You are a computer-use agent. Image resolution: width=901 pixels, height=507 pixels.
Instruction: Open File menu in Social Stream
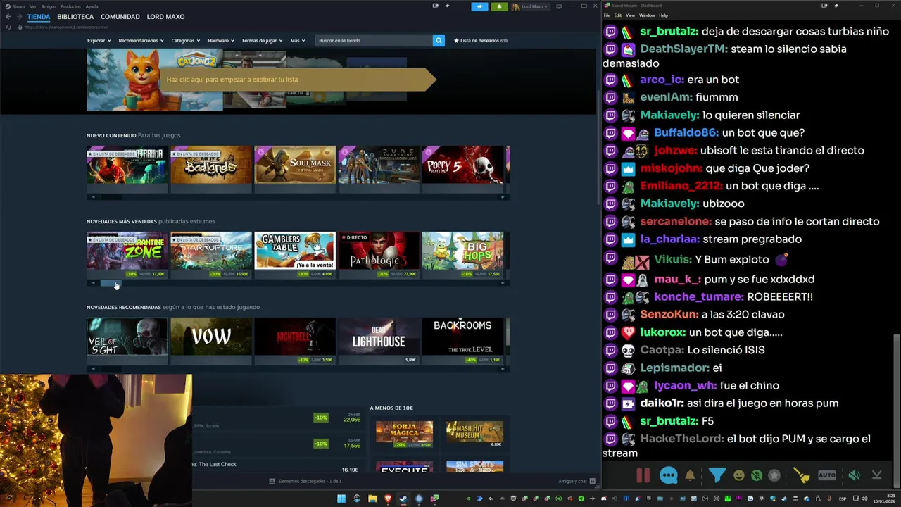[x=607, y=15]
